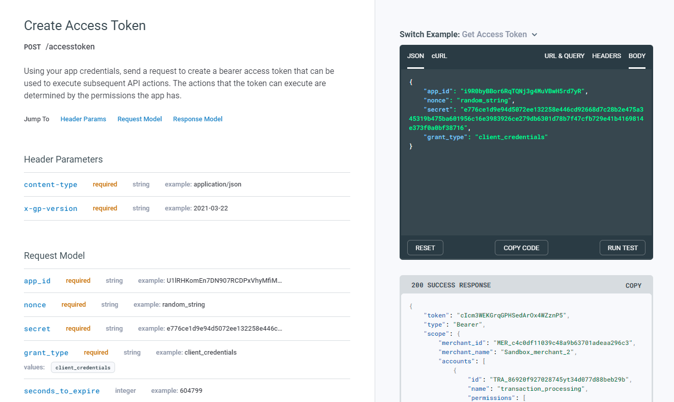Click the secret parameter name

(37, 329)
